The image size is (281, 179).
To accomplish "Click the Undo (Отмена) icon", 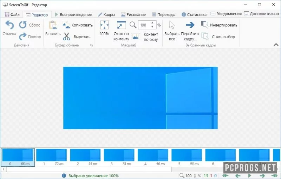I will tap(9, 25).
